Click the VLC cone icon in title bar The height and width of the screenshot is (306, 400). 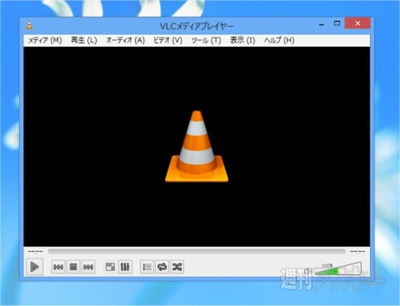click(29, 25)
